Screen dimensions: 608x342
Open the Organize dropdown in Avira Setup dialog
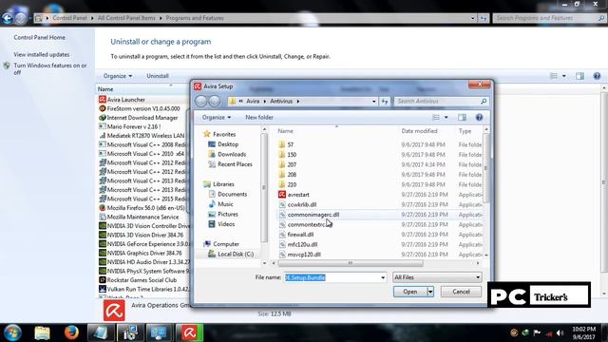(x=217, y=117)
